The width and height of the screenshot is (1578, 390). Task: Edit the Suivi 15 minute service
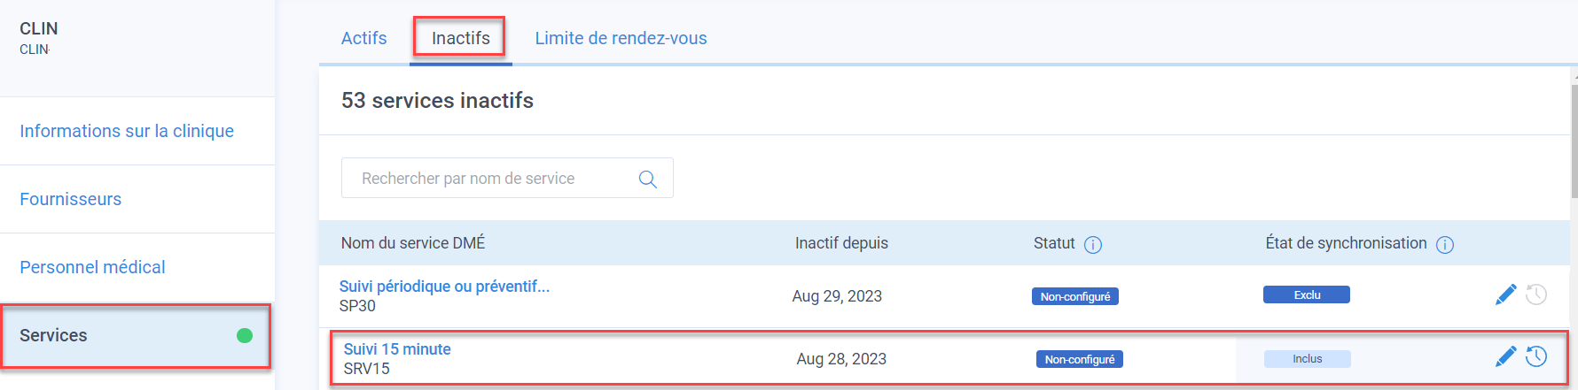click(1505, 356)
